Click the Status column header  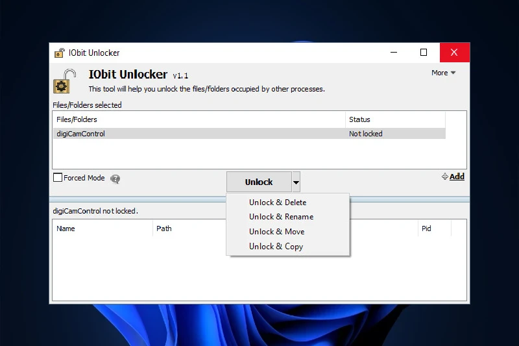point(395,119)
